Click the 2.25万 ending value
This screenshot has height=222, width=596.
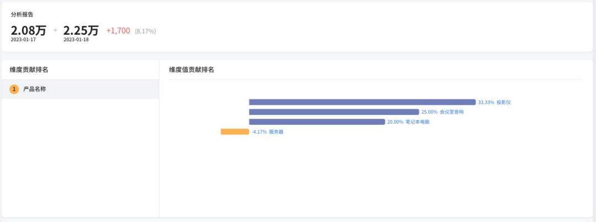tap(81, 30)
